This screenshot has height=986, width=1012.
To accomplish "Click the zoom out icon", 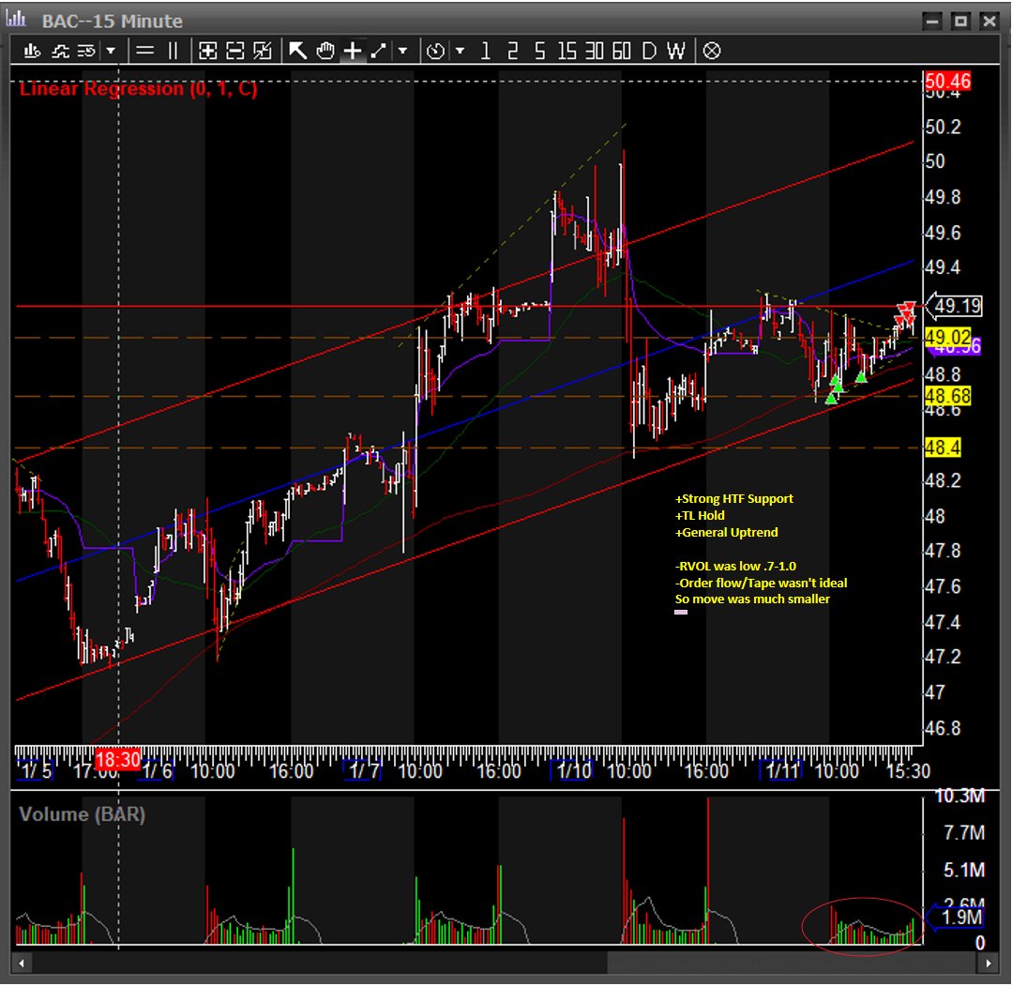I will tap(234, 51).
